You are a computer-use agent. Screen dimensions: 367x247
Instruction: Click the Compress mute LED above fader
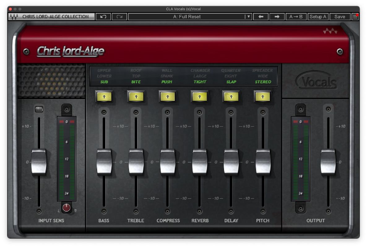click(167, 112)
